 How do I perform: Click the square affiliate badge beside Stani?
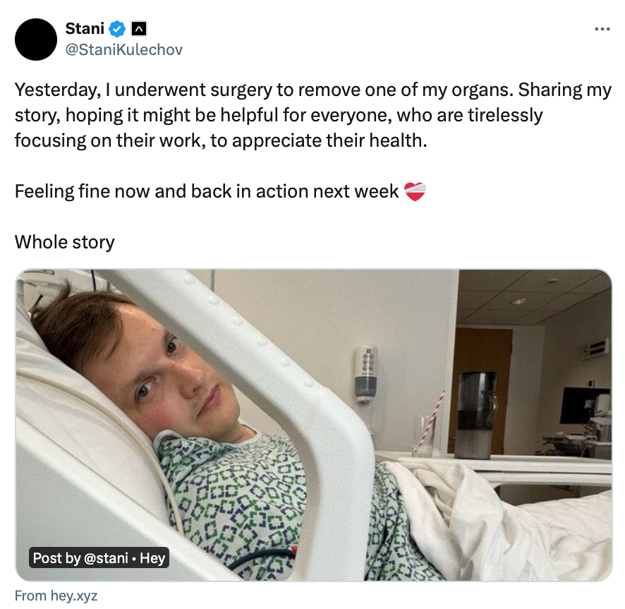pyautogui.click(x=139, y=29)
